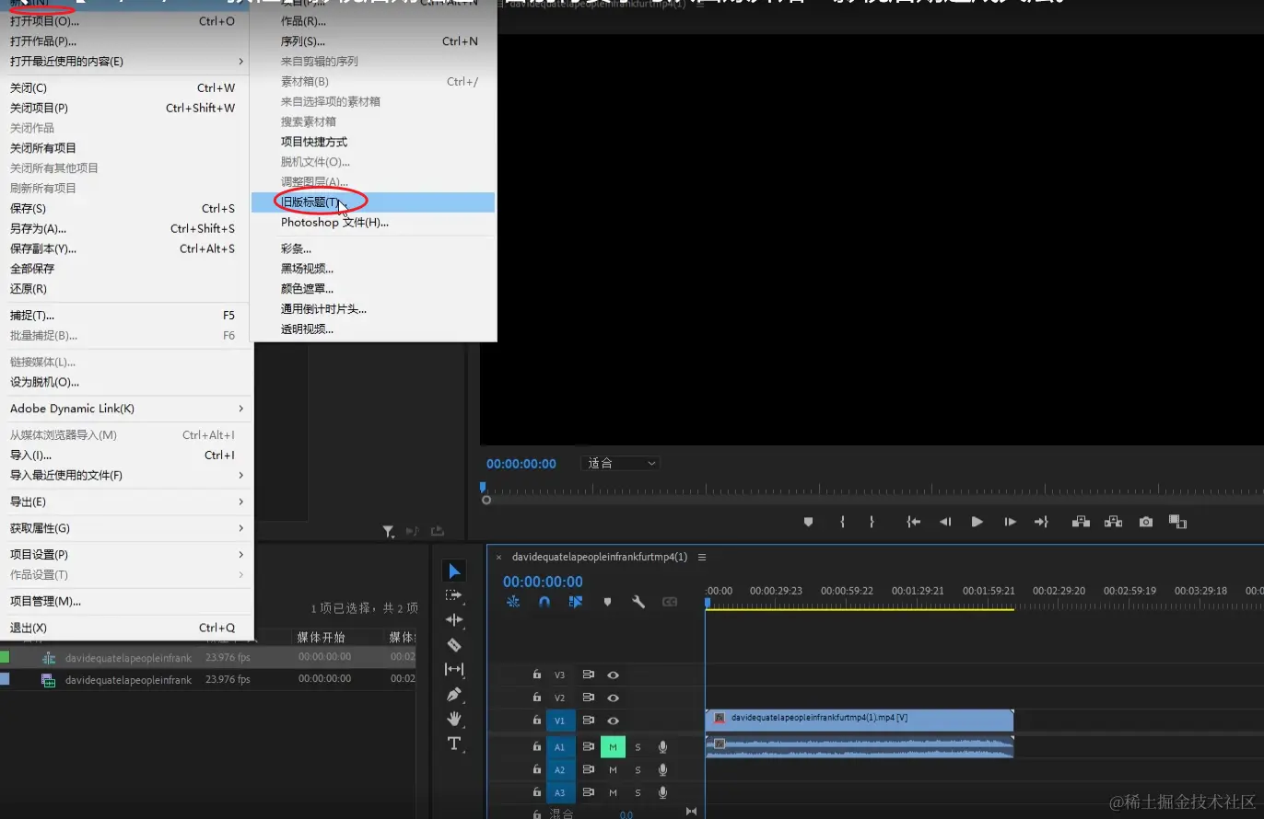This screenshot has width=1264, height=819.
Task: Go to In point
Action: click(x=913, y=522)
